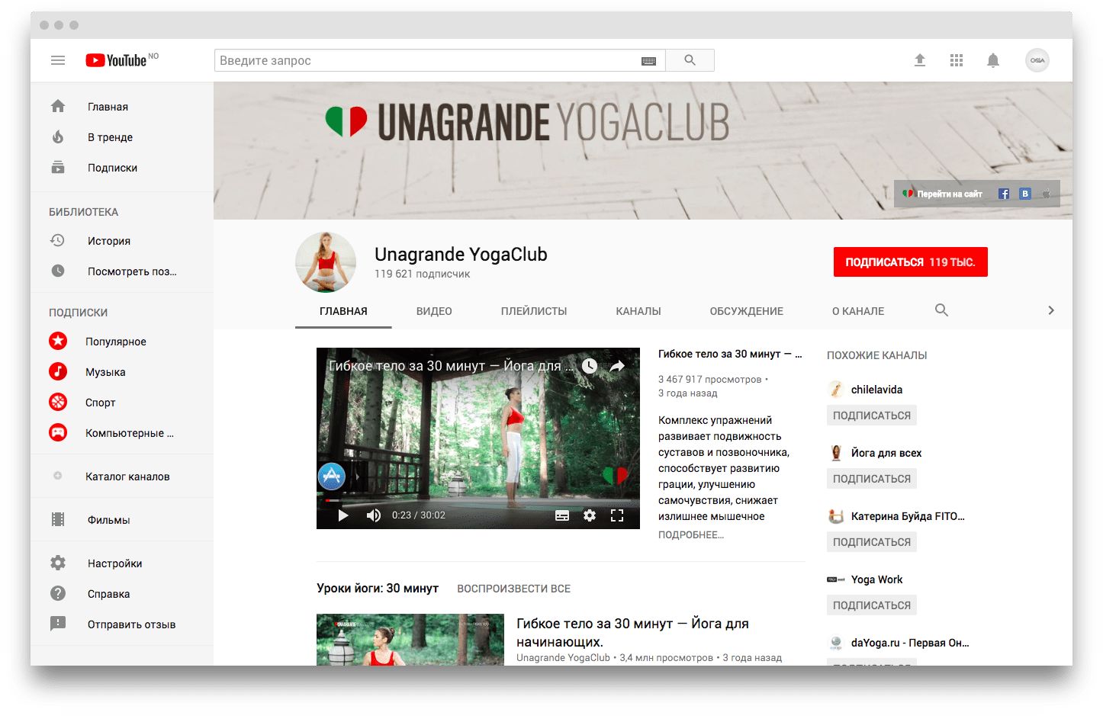This screenshot has height=719, width=1103.
Task: Open playlist video title Гибкое тело за 30 минут
Action: 632,633
